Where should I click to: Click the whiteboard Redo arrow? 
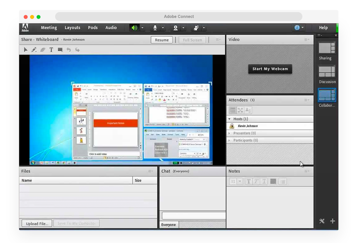point(77,50)
